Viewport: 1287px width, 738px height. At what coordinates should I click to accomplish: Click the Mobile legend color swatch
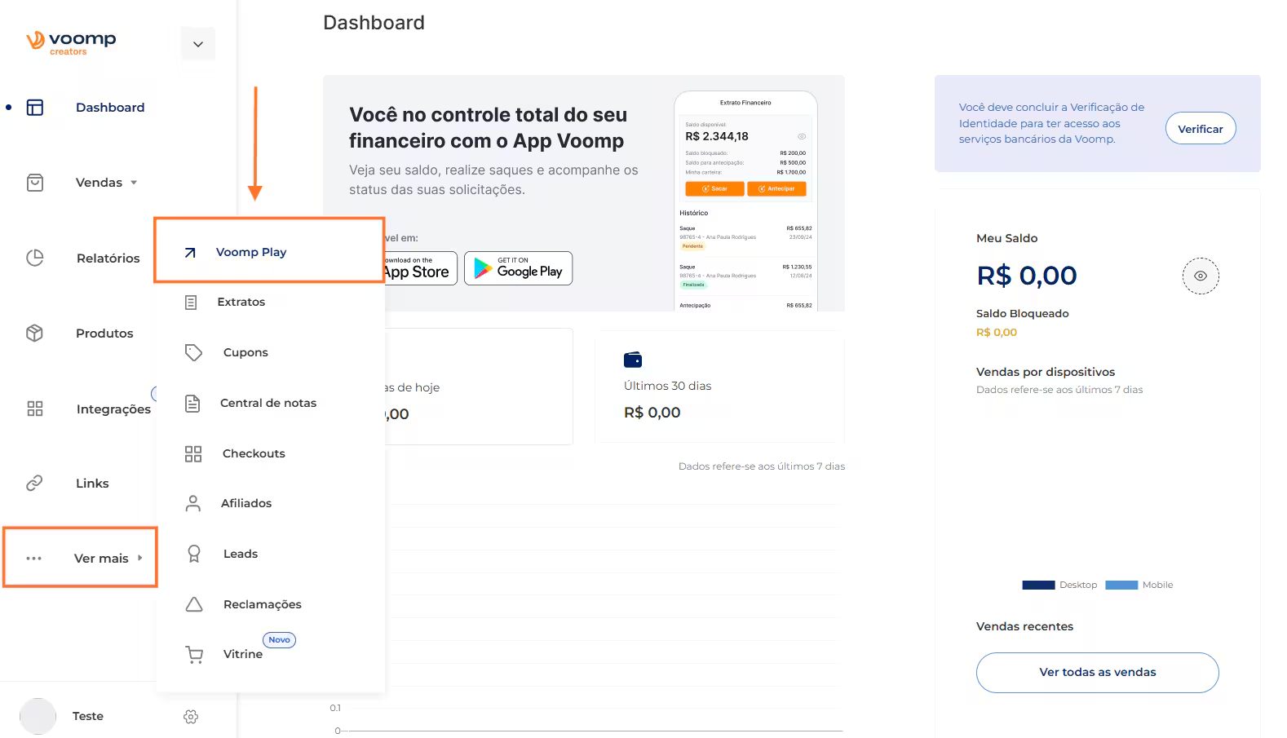tap(1121, 585)
